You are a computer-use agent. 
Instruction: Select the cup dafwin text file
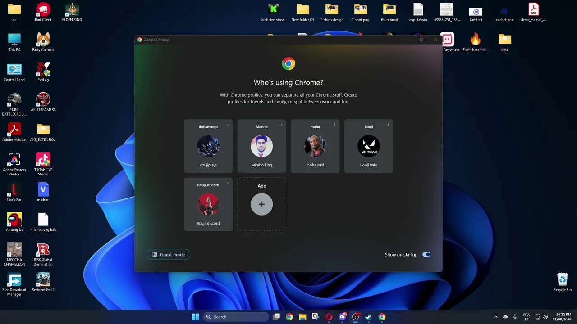pyautogui.click(x=418, y=12)
